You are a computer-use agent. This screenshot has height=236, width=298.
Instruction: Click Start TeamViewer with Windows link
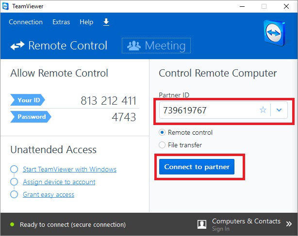(x=69, y=169)
